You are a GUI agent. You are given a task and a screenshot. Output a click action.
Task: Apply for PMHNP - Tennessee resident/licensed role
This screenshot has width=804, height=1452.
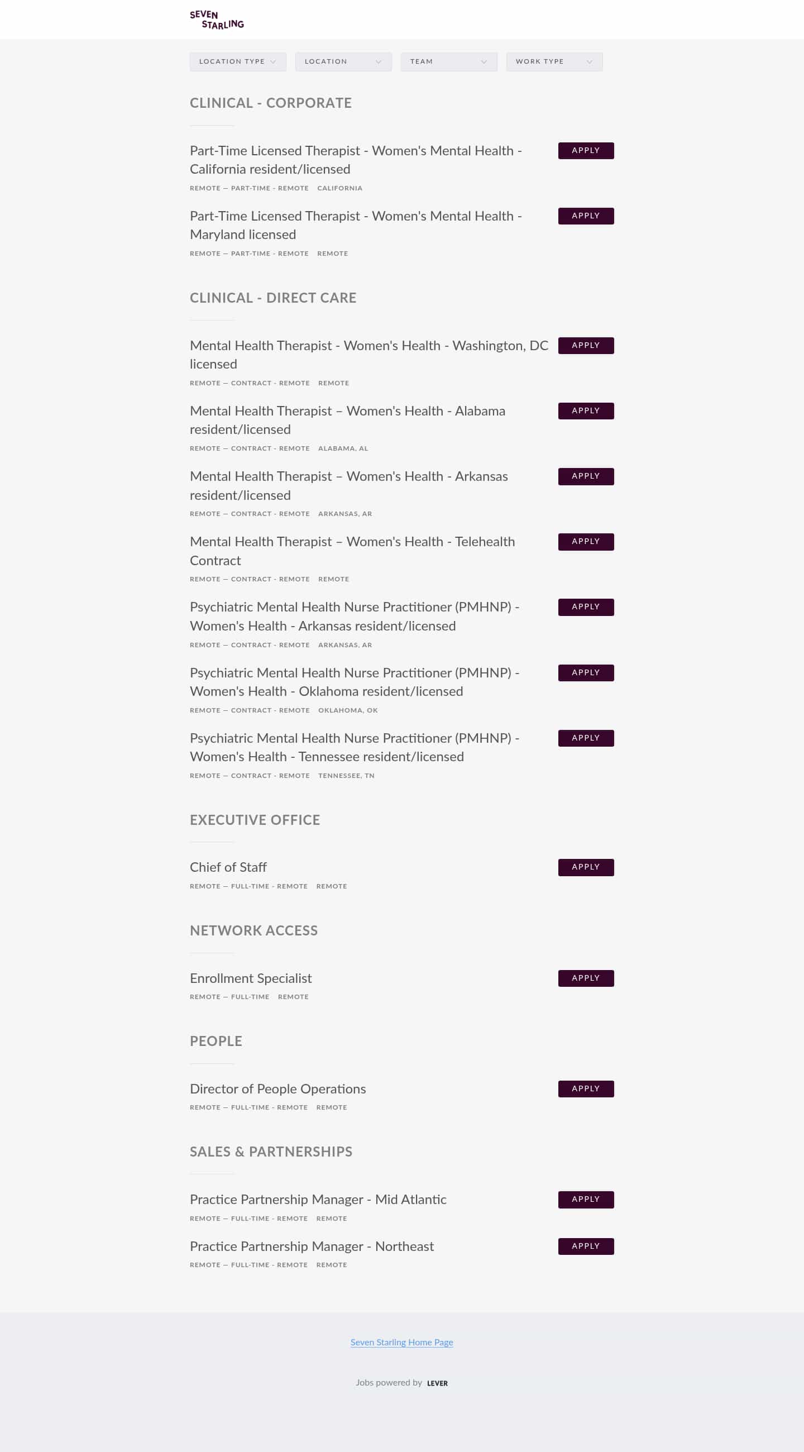coord(585,738)
